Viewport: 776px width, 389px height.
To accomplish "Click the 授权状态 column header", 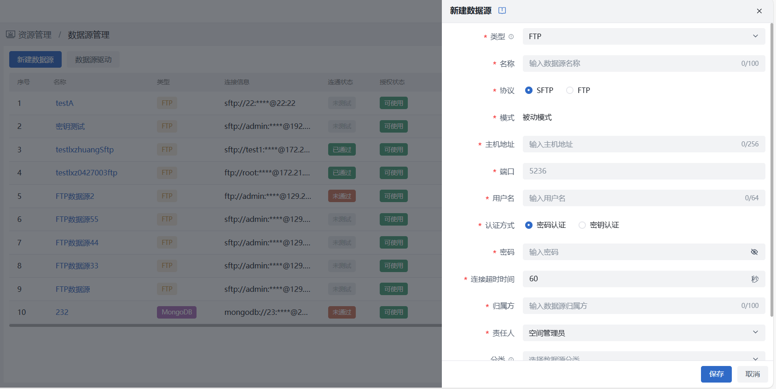I will pos(392,82).
